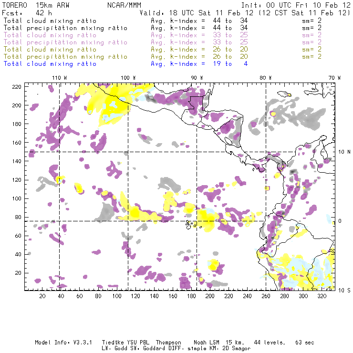Select the "LW: Godd" footer text
353x353 pixels.
tap(114, 348)
